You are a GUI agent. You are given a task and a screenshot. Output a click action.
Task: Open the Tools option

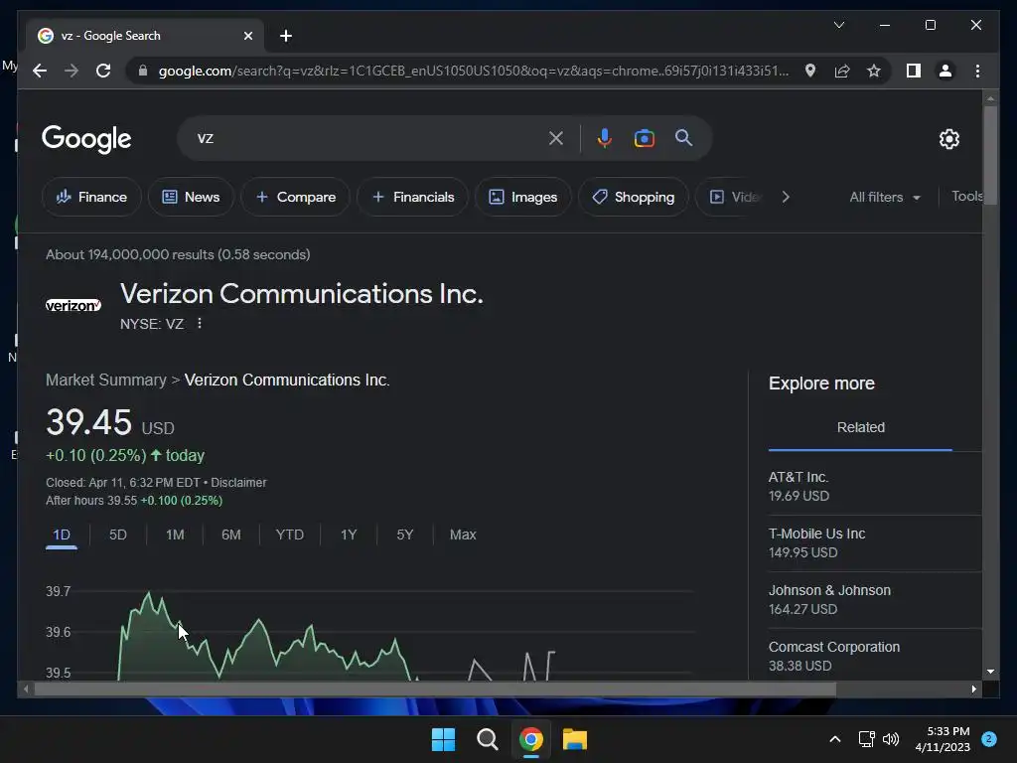(x=967, y=196)
